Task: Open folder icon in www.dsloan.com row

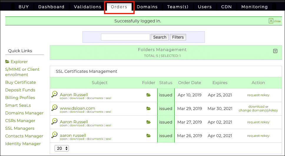Action: pyautogui.click(x=148, y=109)
